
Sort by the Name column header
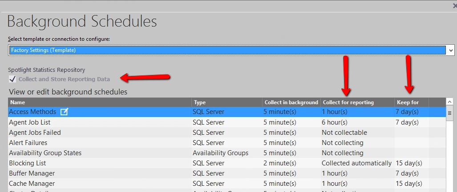coord(100,102)
